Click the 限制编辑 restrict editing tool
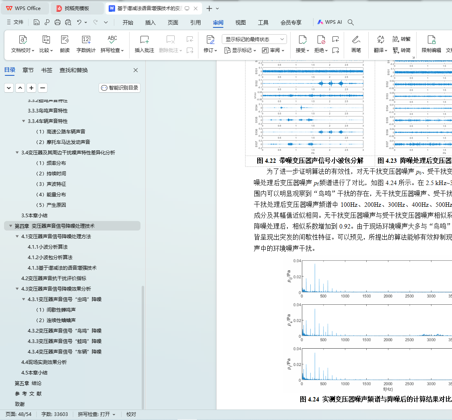Viewport: 452px width, 420px height. [x=431, y=44]
